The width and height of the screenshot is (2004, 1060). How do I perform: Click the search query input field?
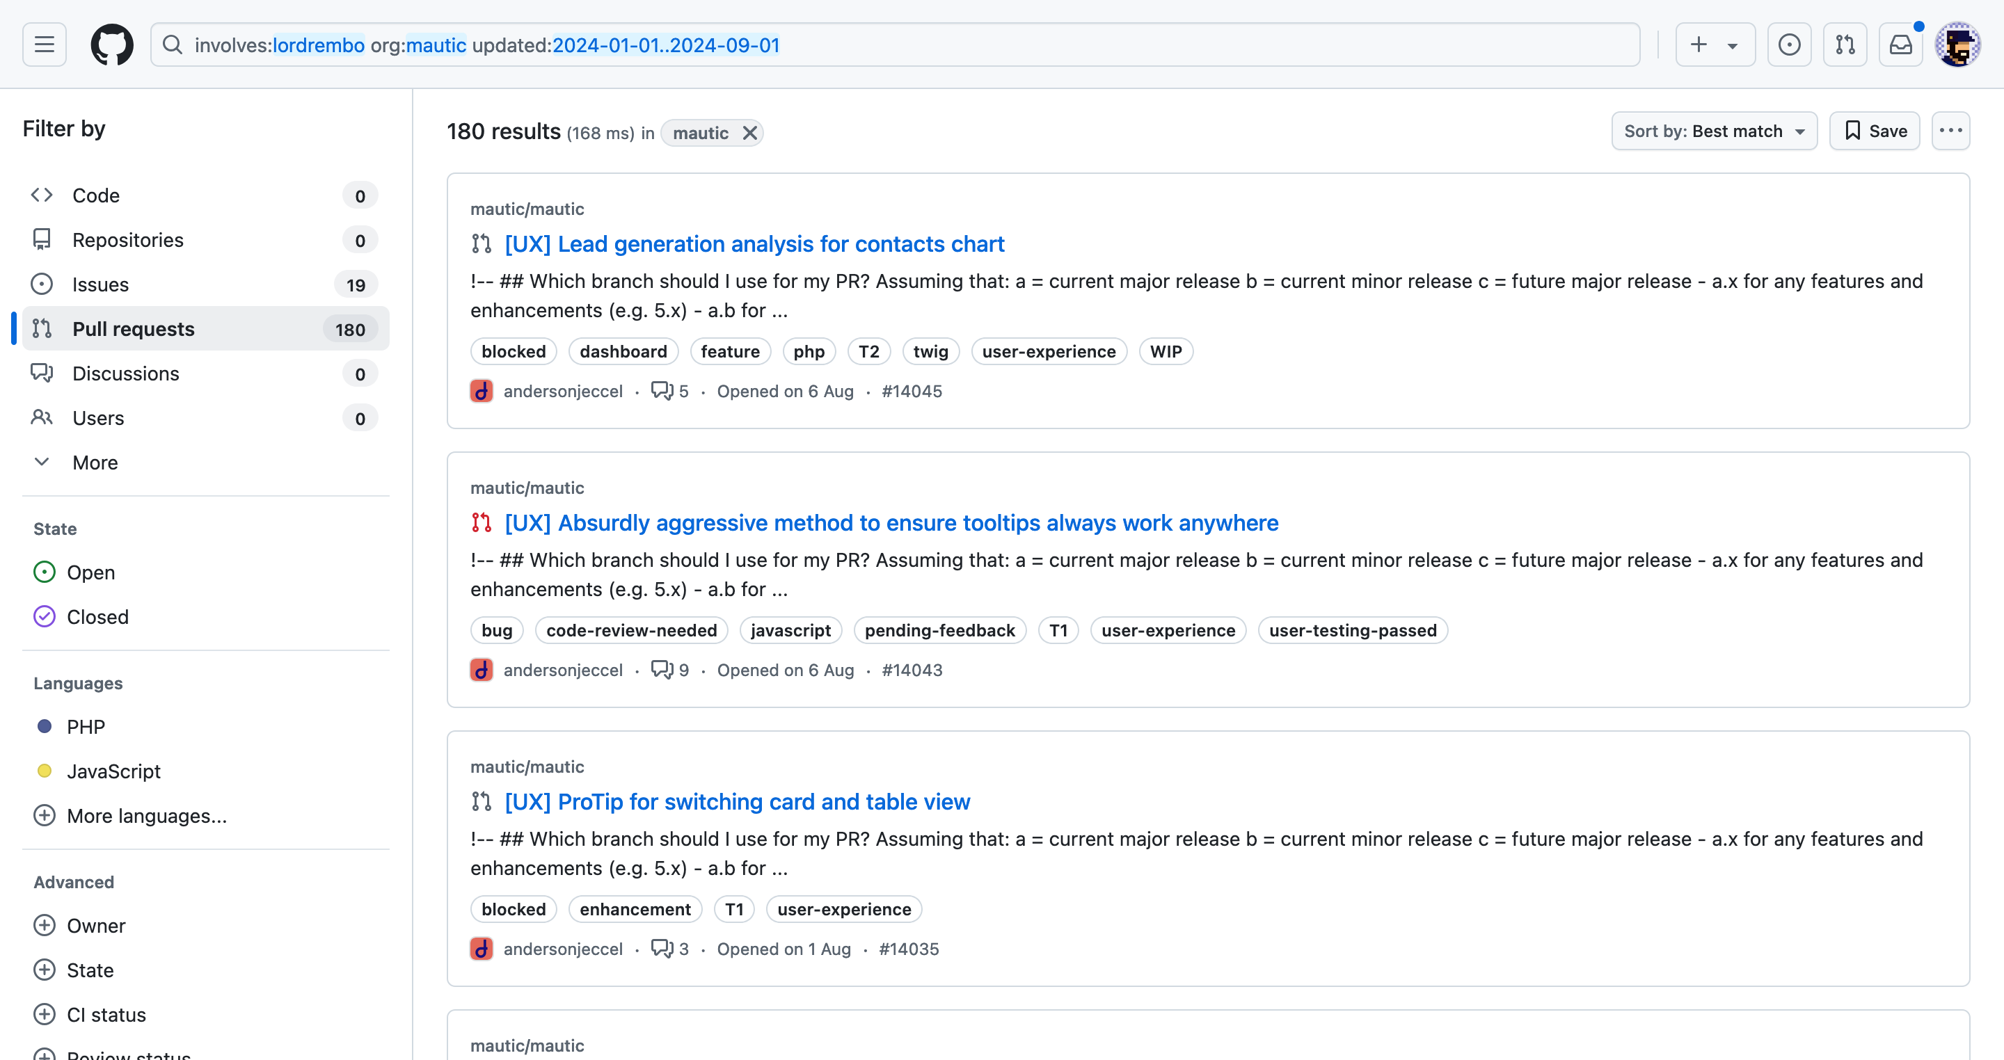tap(895, 45)
